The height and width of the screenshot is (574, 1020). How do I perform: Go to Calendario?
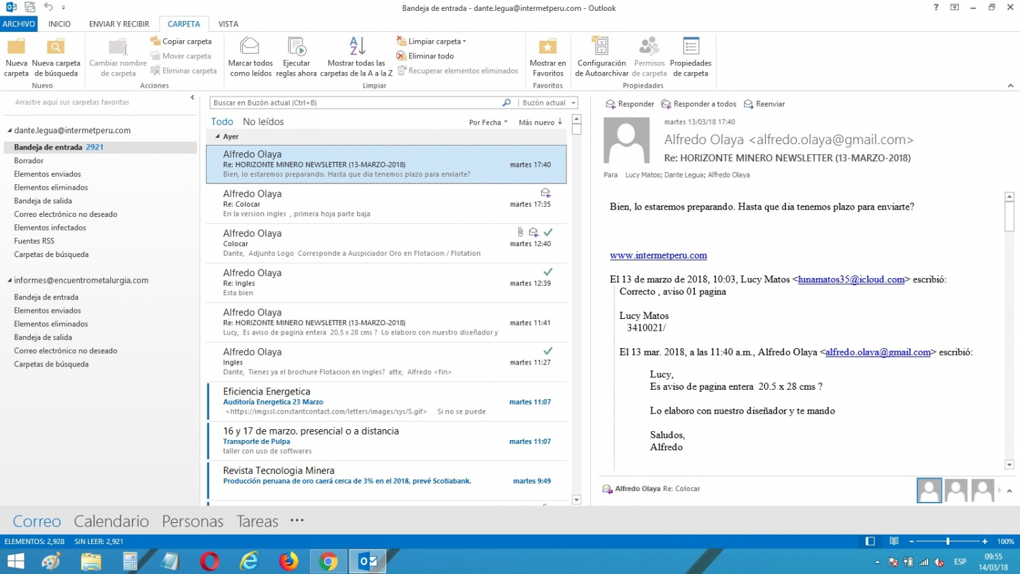(112, 522)
